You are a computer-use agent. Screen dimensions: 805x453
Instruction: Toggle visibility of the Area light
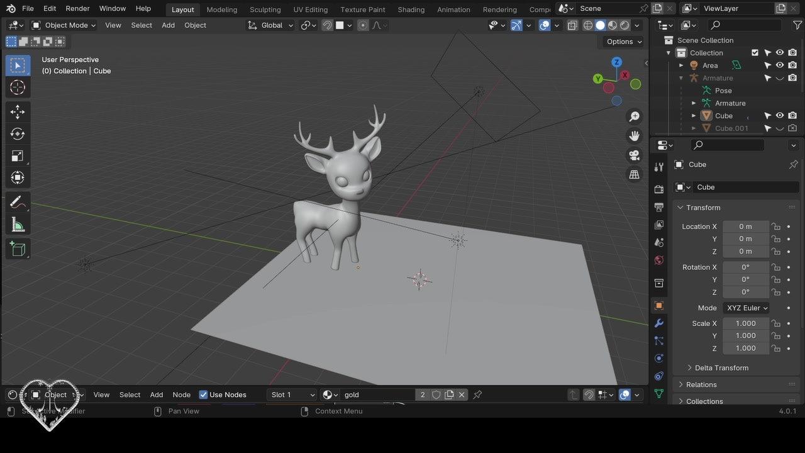[780, 65]
